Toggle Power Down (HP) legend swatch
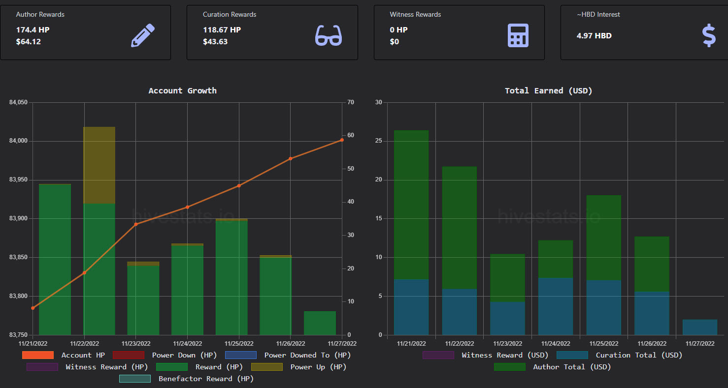This screenshot has width=728, height=388. 129,355
